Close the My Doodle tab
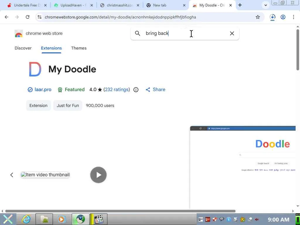This screenshot has height=225, width=300. click(231, 5)
